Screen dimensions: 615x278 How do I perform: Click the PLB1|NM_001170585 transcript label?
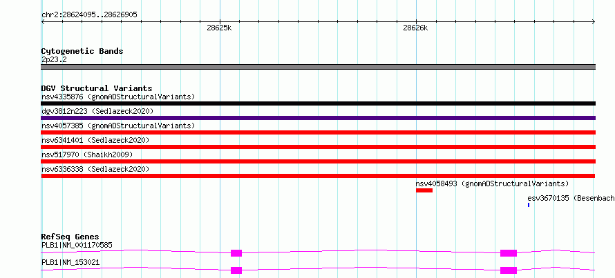pos(77,246)
